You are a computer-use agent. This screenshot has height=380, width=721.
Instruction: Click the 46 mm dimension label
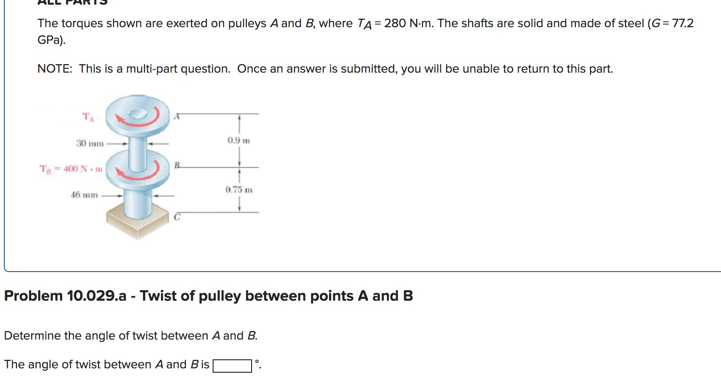coord(85,195)
